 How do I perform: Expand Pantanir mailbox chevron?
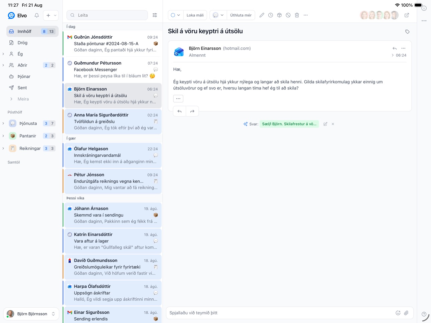pos(3,136)
